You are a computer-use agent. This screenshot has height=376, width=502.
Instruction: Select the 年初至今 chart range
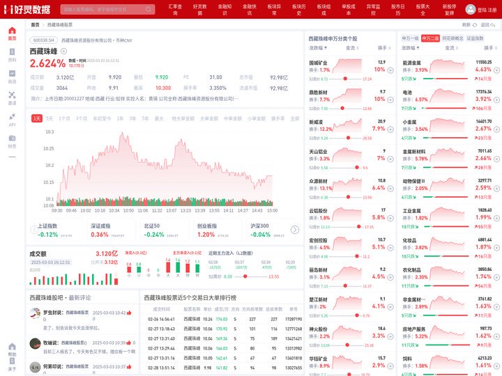[x=102, y=118]
